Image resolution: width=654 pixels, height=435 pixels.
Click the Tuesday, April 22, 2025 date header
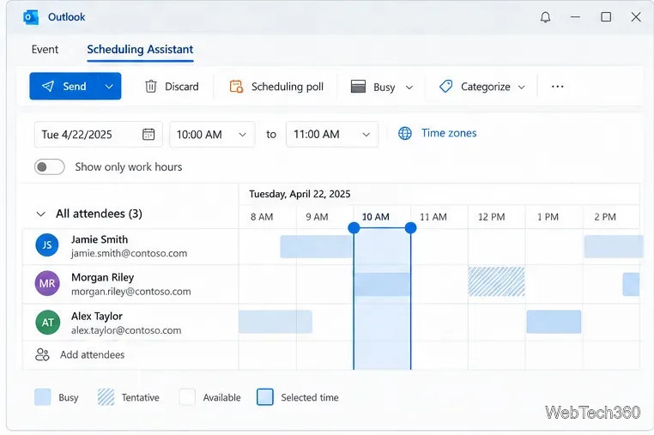point(300,194)
